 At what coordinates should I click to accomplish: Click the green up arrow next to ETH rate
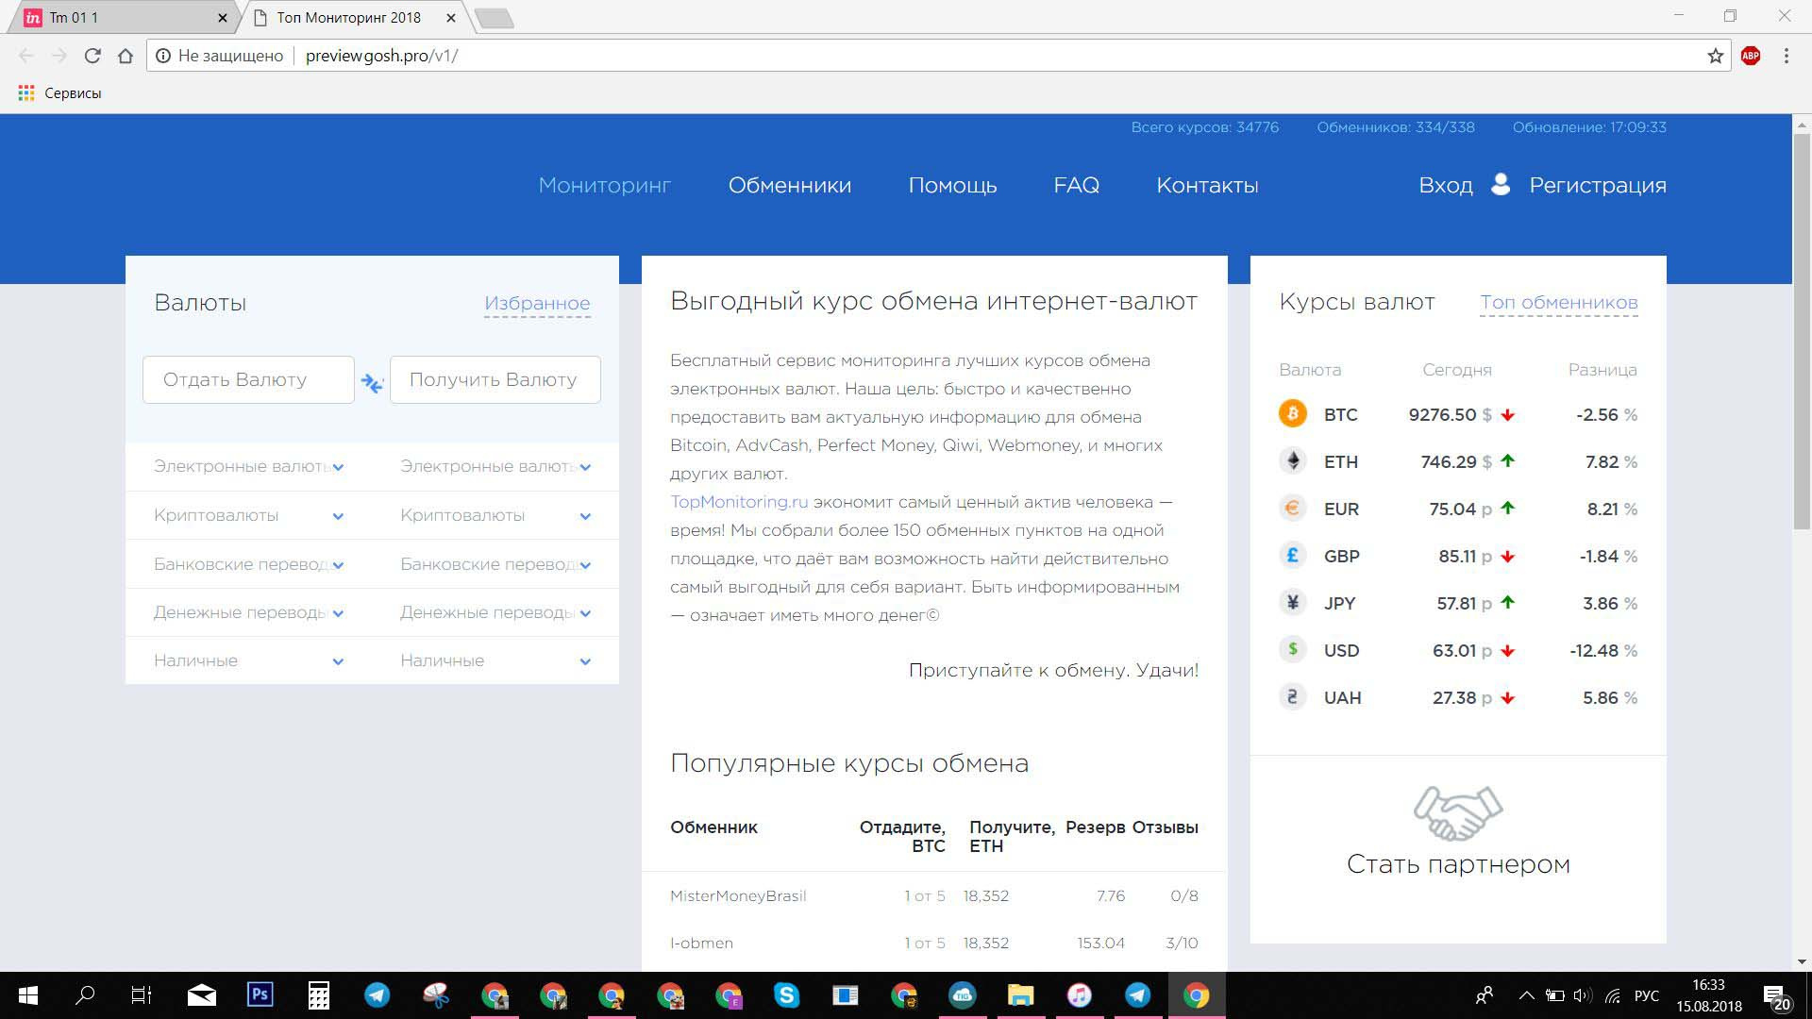pos(1507,461)
